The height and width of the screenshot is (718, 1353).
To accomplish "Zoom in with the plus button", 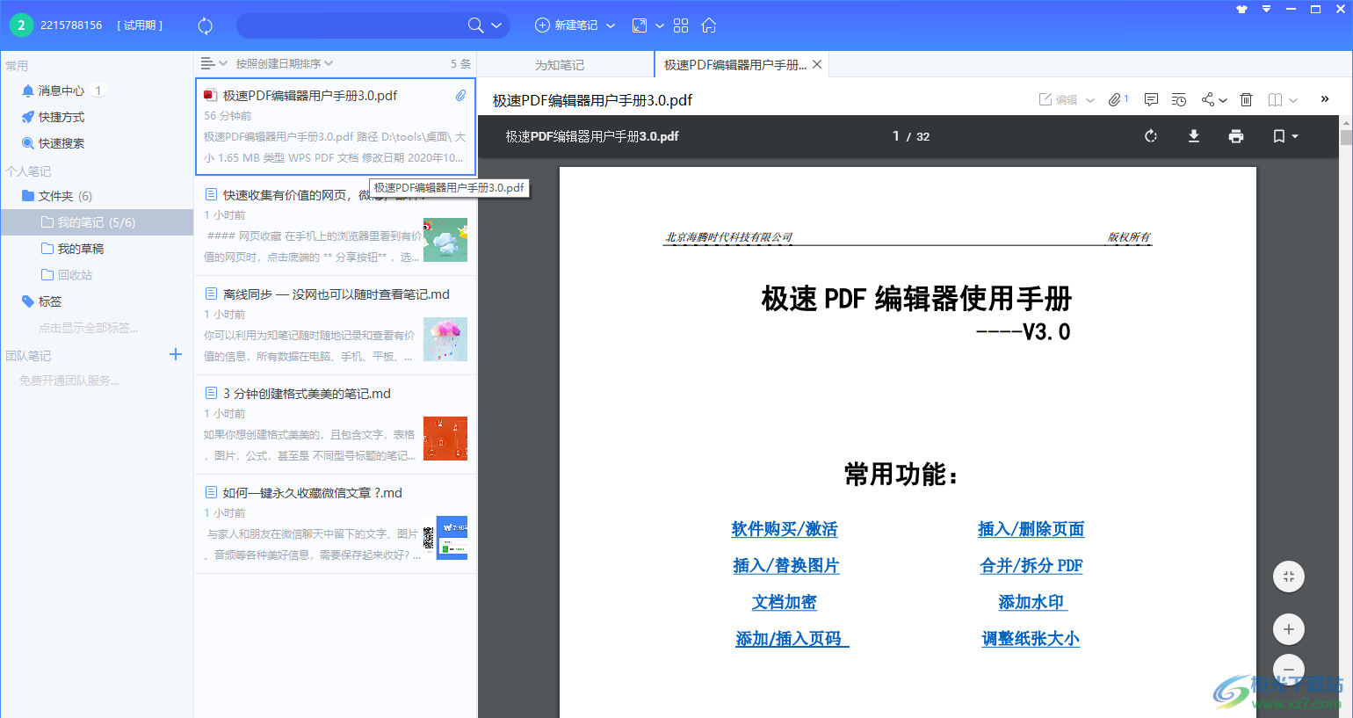I will click(x=1289, y=629).
